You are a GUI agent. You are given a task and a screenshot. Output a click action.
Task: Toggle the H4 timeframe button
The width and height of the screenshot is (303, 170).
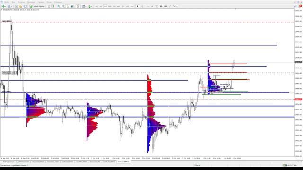pos(119,6)
